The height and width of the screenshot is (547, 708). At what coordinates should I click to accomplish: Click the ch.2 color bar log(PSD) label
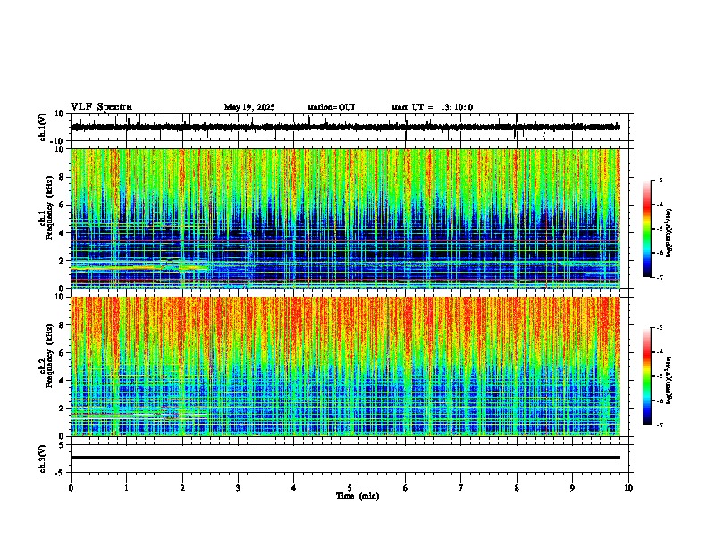670,381
